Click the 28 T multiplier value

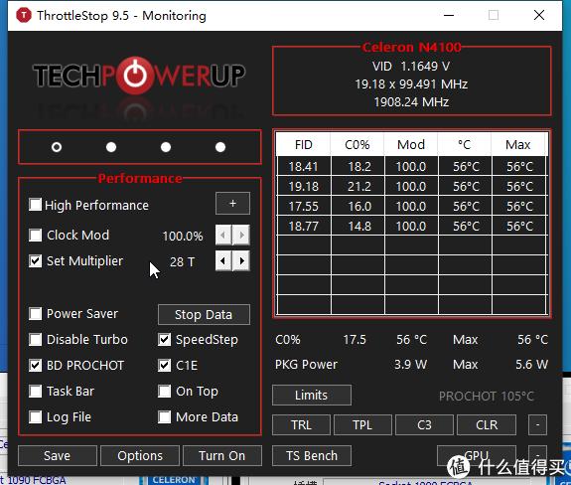coord(182,262)
